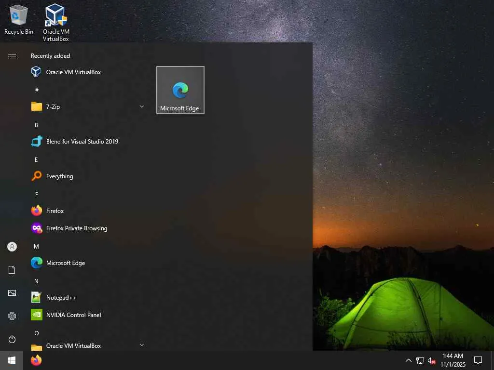
Task: Expand the Start menu hamburger button
Action: 12,56
